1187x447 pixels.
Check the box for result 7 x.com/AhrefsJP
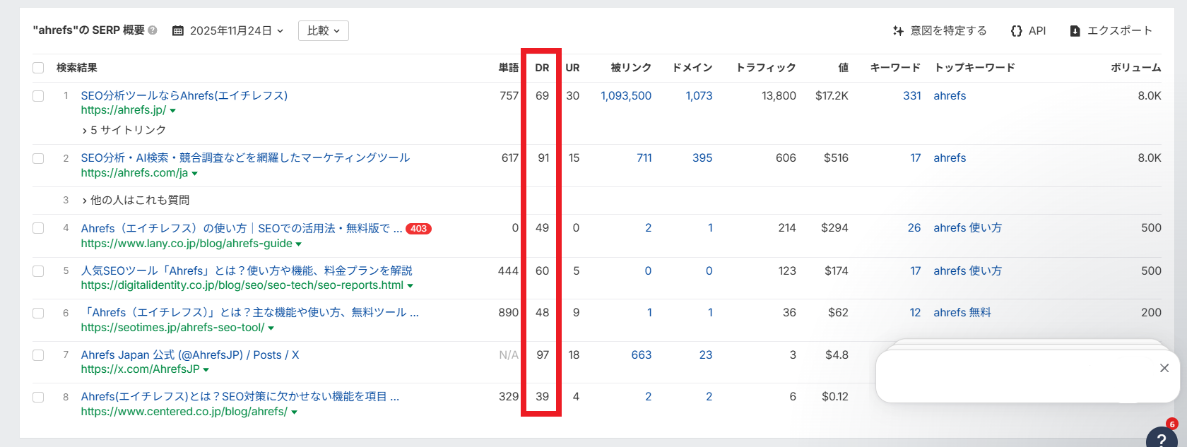click(38, 354)
